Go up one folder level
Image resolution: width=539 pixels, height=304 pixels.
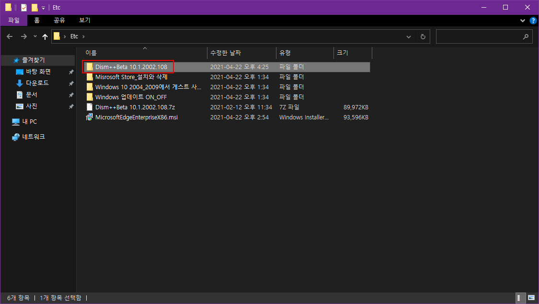coord(45,36)
